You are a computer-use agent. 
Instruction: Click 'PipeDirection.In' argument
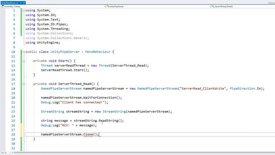245,89
